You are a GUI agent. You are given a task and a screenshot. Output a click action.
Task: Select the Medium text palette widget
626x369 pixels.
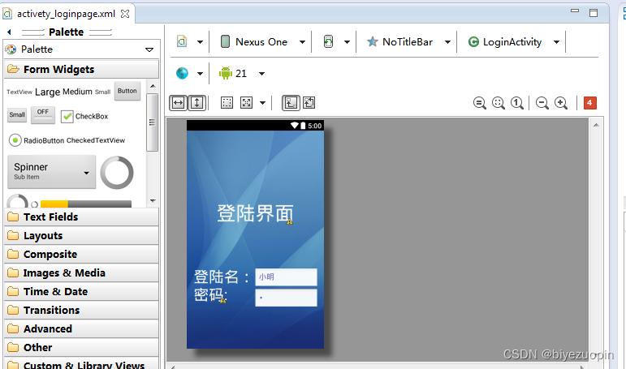tap(77, 92)
